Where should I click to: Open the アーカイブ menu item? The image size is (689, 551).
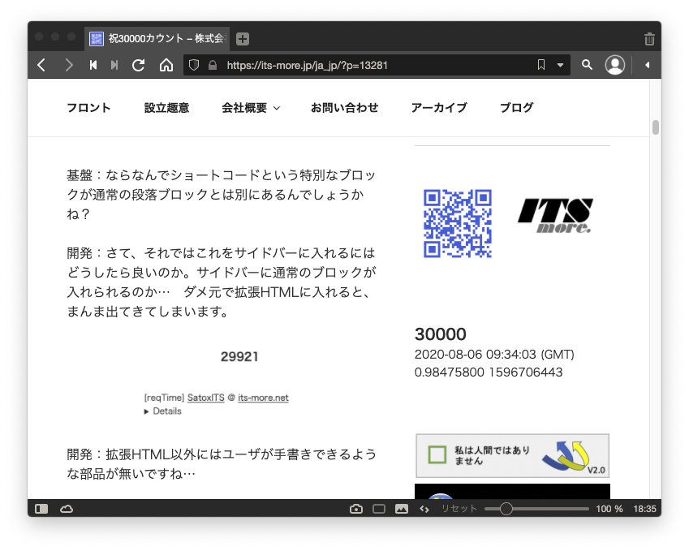[x=439, y=108]
